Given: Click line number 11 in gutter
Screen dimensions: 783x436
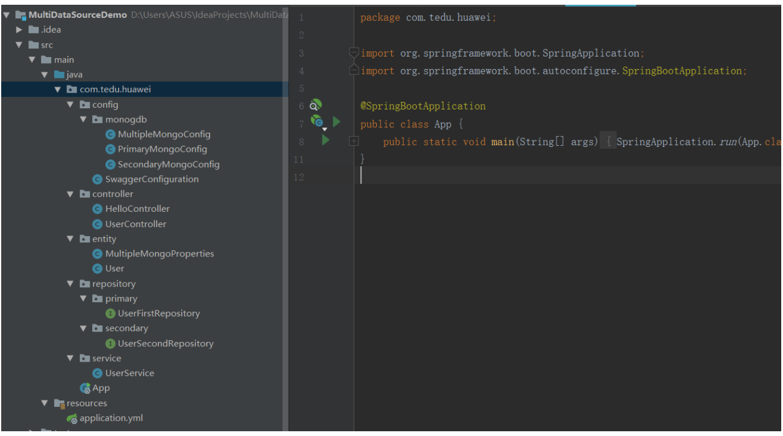Looking at the screenshot, I should [x=298, y=159].
